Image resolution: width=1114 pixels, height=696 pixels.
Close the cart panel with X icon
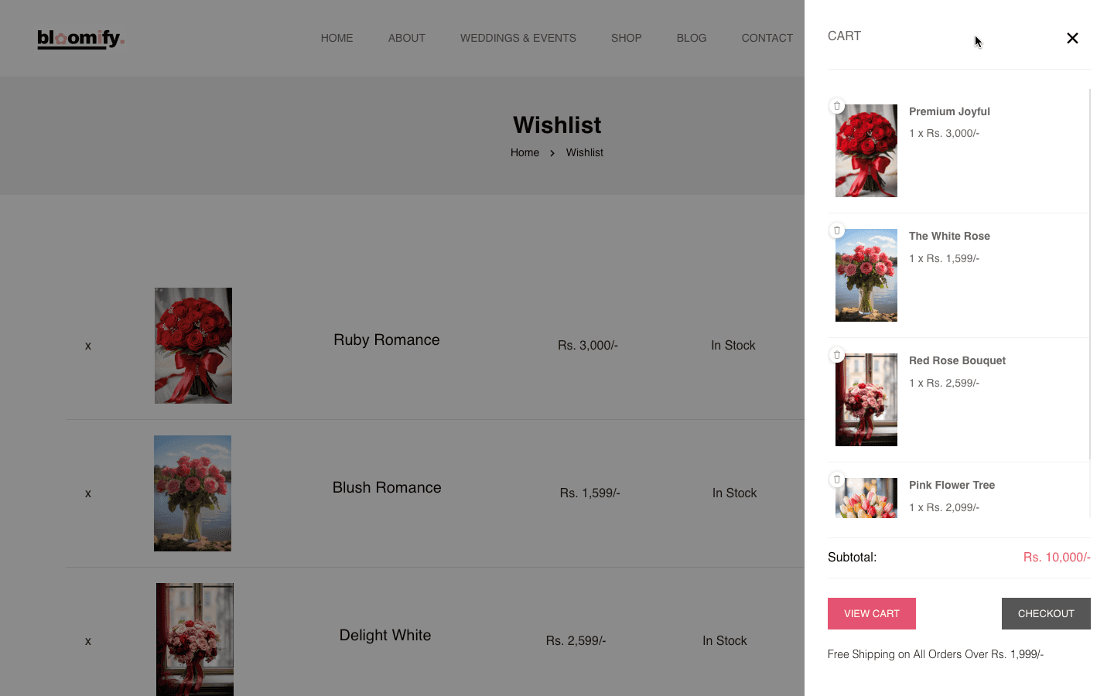1072,38
